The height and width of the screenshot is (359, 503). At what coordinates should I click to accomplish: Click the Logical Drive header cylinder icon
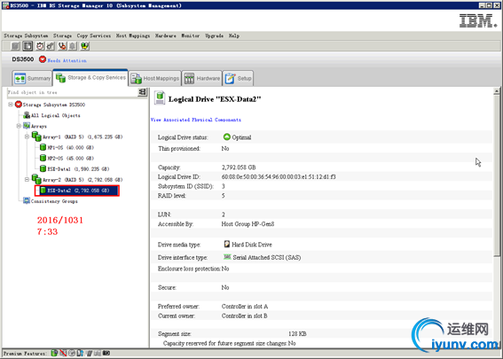(x=160, y=98)
